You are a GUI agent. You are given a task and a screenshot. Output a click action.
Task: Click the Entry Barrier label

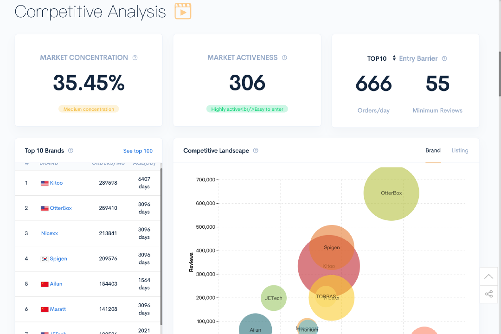point(418,58)
